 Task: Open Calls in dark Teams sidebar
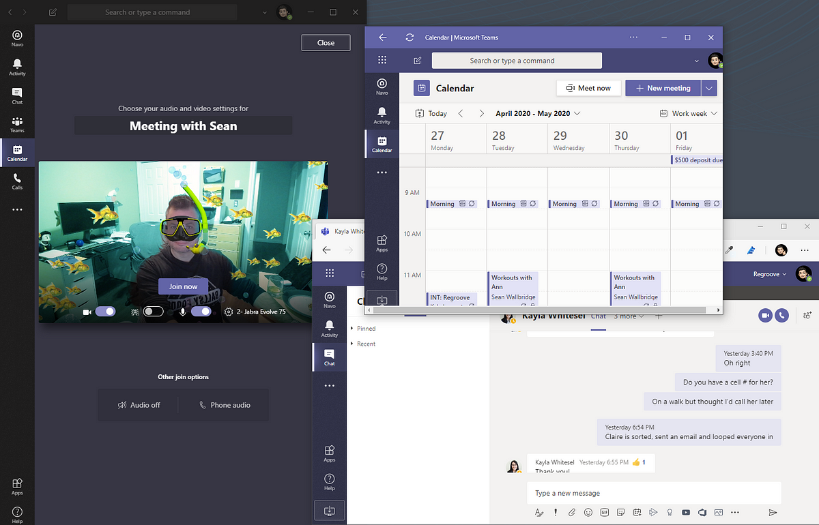pos(17,181)
